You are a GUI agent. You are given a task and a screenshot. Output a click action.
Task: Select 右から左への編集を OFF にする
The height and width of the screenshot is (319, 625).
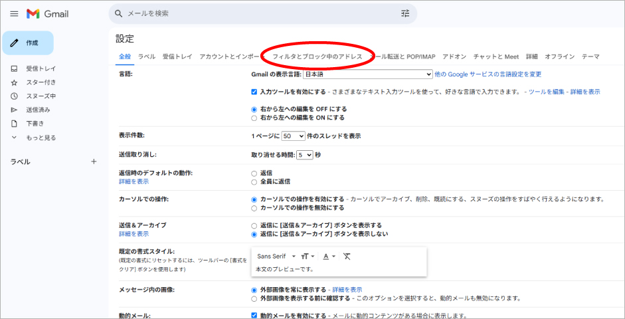254,109
